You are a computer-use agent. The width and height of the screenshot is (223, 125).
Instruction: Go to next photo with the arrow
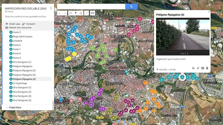pyautogui.click(x=188, y=54)
